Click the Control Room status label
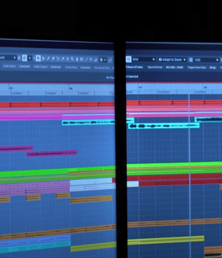 pyautogui.click(x=71, y=67)
